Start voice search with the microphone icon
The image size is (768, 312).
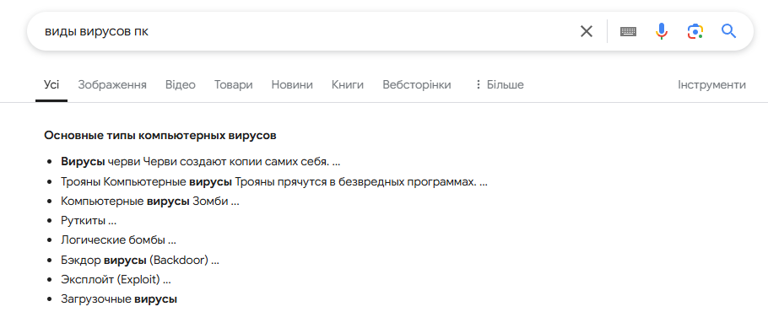click(661, 32)
